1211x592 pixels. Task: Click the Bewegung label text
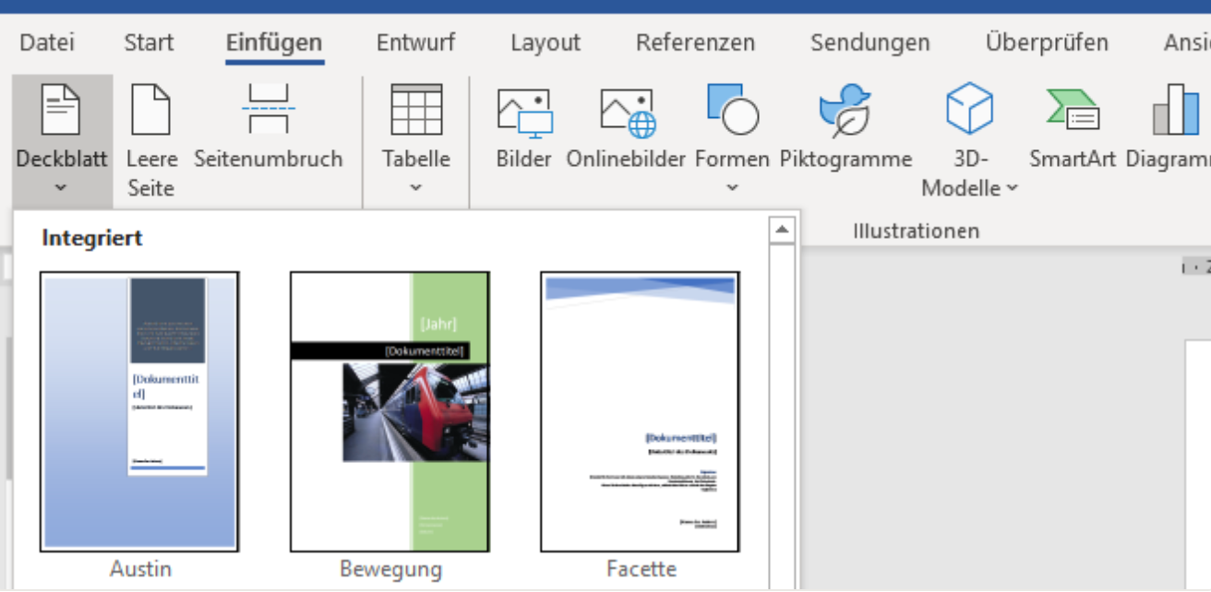(x=390, y=568)
